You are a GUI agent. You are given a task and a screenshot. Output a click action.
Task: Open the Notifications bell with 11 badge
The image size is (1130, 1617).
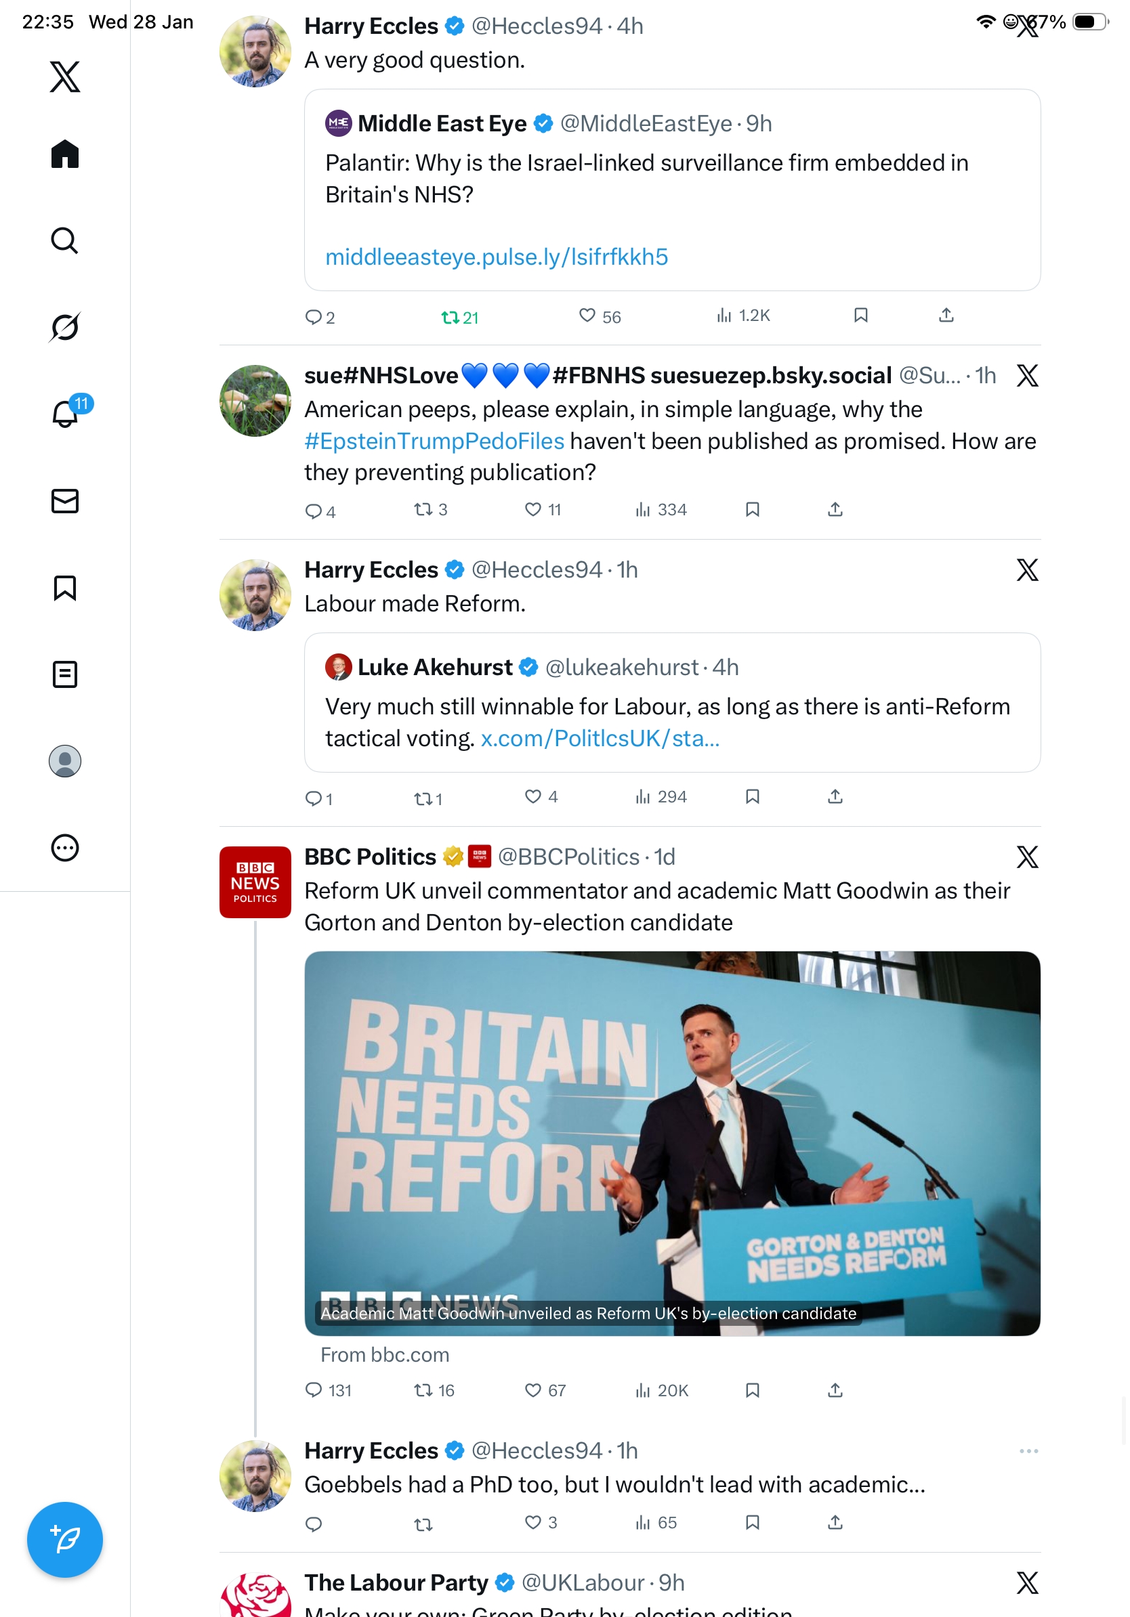click(65, 414)
